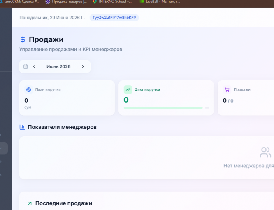Click the blue dollar sign icon
The image size is (274, 210).
point(23,39)
